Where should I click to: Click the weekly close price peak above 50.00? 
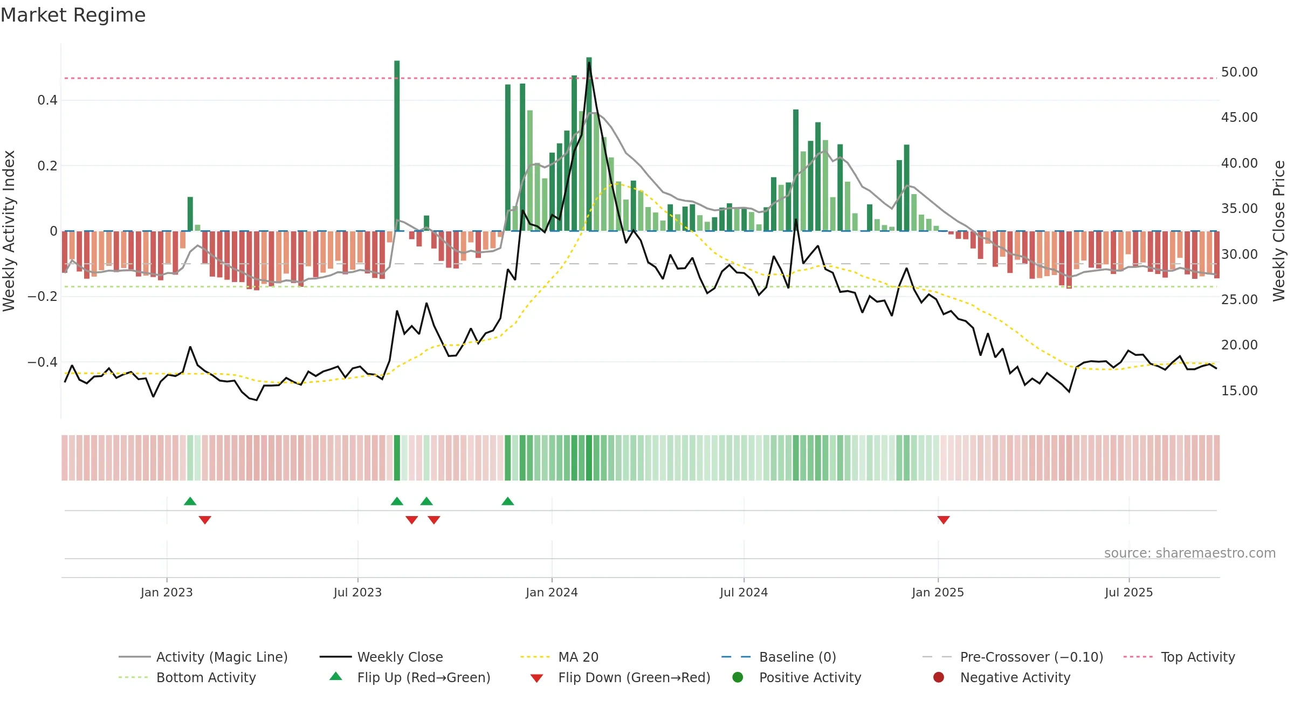589,63
